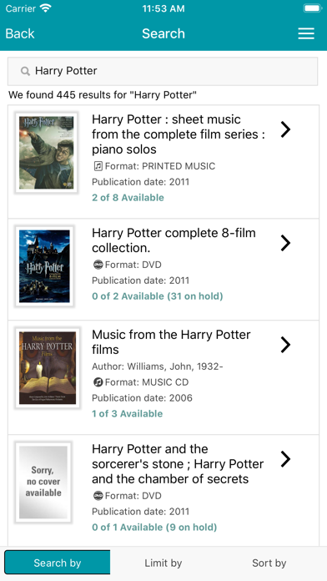
Task: Open Harry Potter sheet music title
Action: click(179, 134)
